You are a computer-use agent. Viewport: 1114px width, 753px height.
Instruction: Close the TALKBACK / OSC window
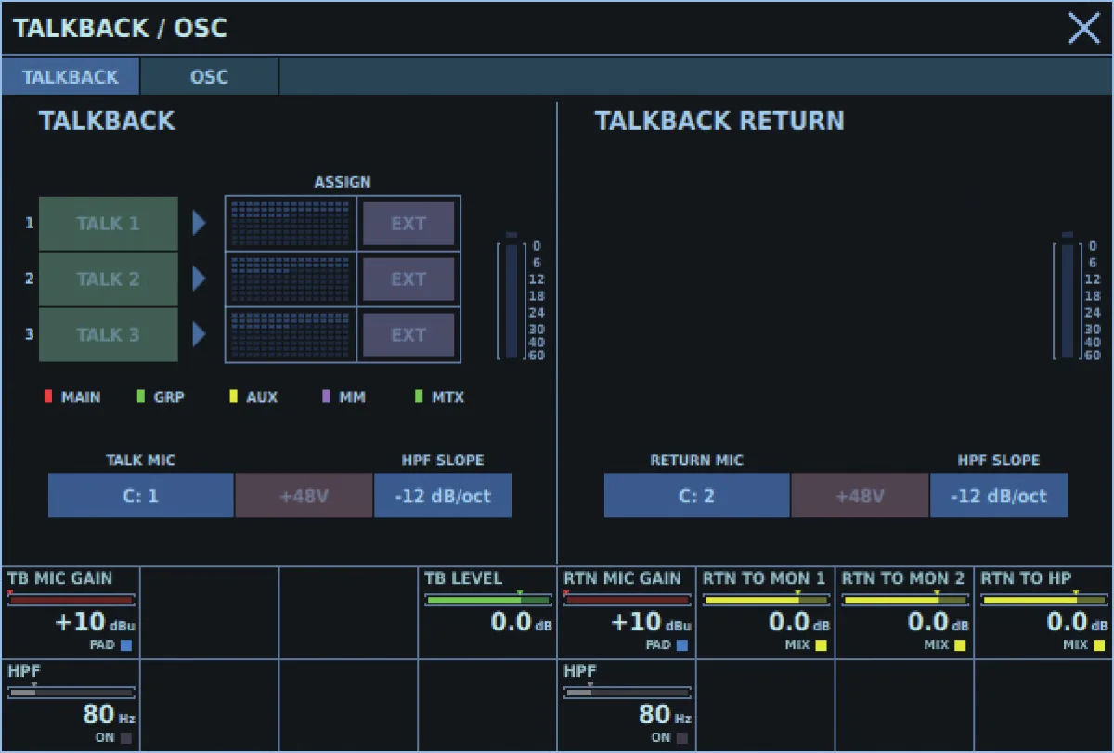[1083, 29]
